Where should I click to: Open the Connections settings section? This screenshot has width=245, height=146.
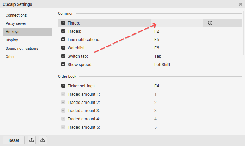pyautogui.click(x=16, y=15)
